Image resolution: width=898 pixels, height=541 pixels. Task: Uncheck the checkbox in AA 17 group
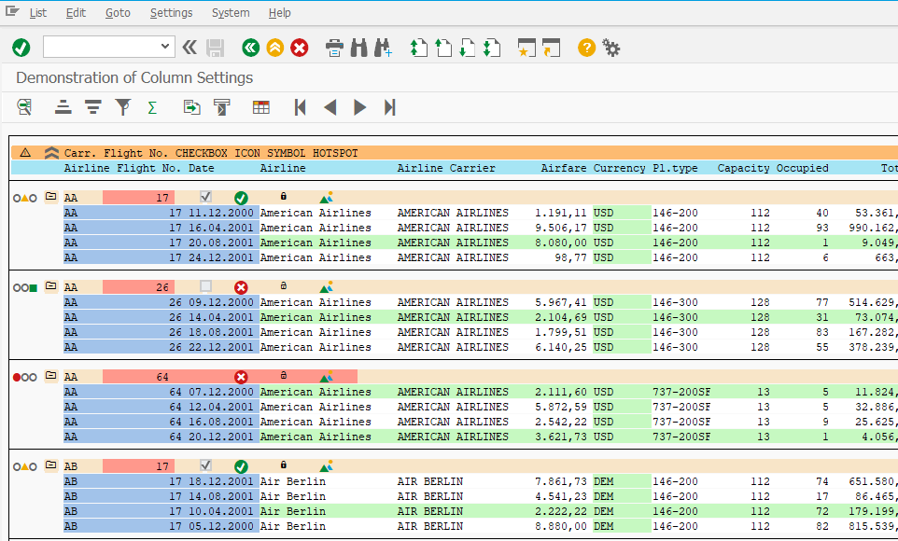tap(205, 197)
